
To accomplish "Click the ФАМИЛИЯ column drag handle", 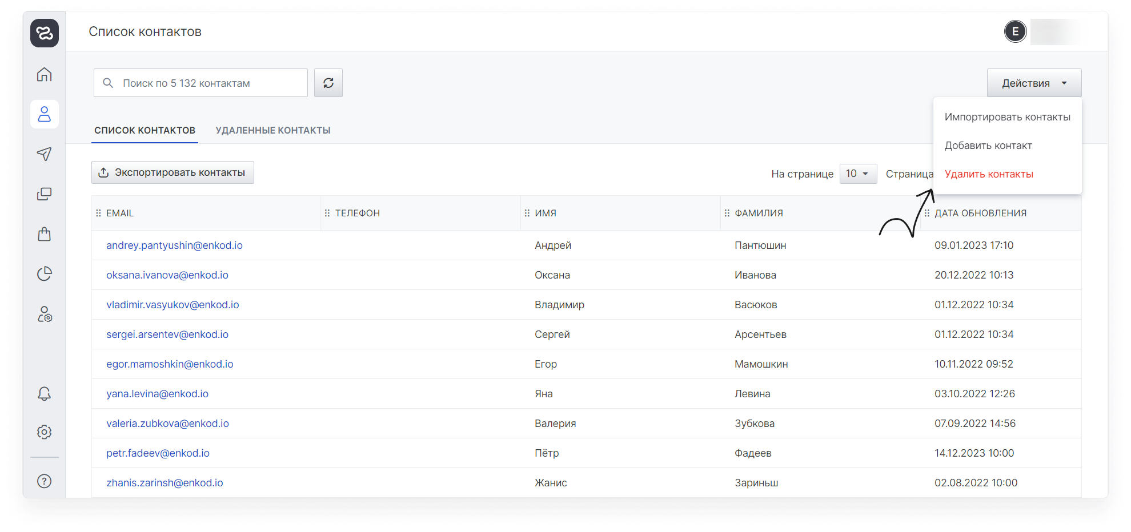I will 727,213.
